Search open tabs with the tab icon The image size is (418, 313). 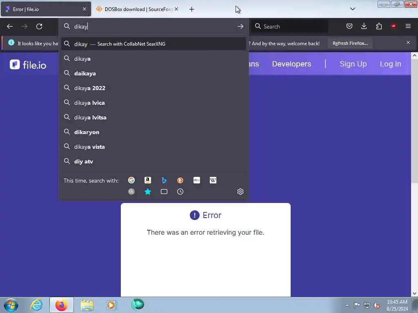coord(164,192)
